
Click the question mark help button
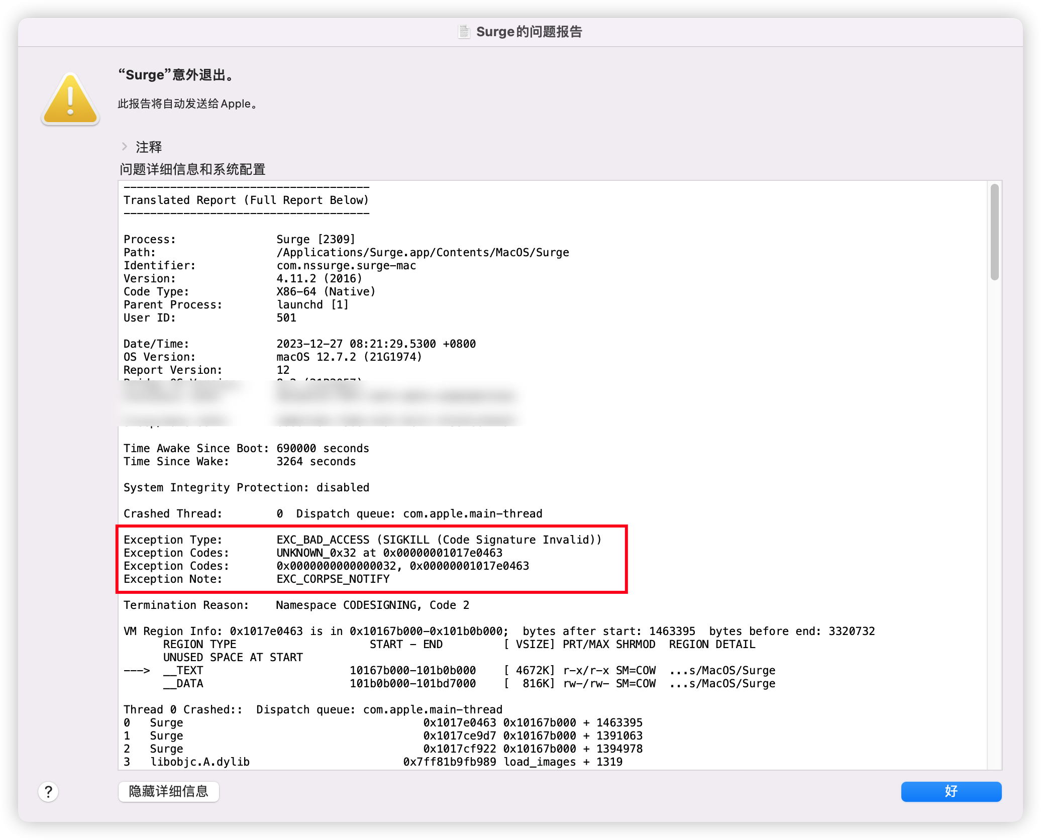click(48, 792)
